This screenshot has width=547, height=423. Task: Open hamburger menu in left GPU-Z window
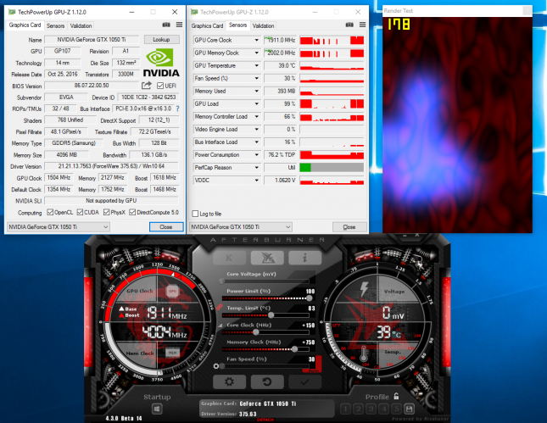click(179, 25)
